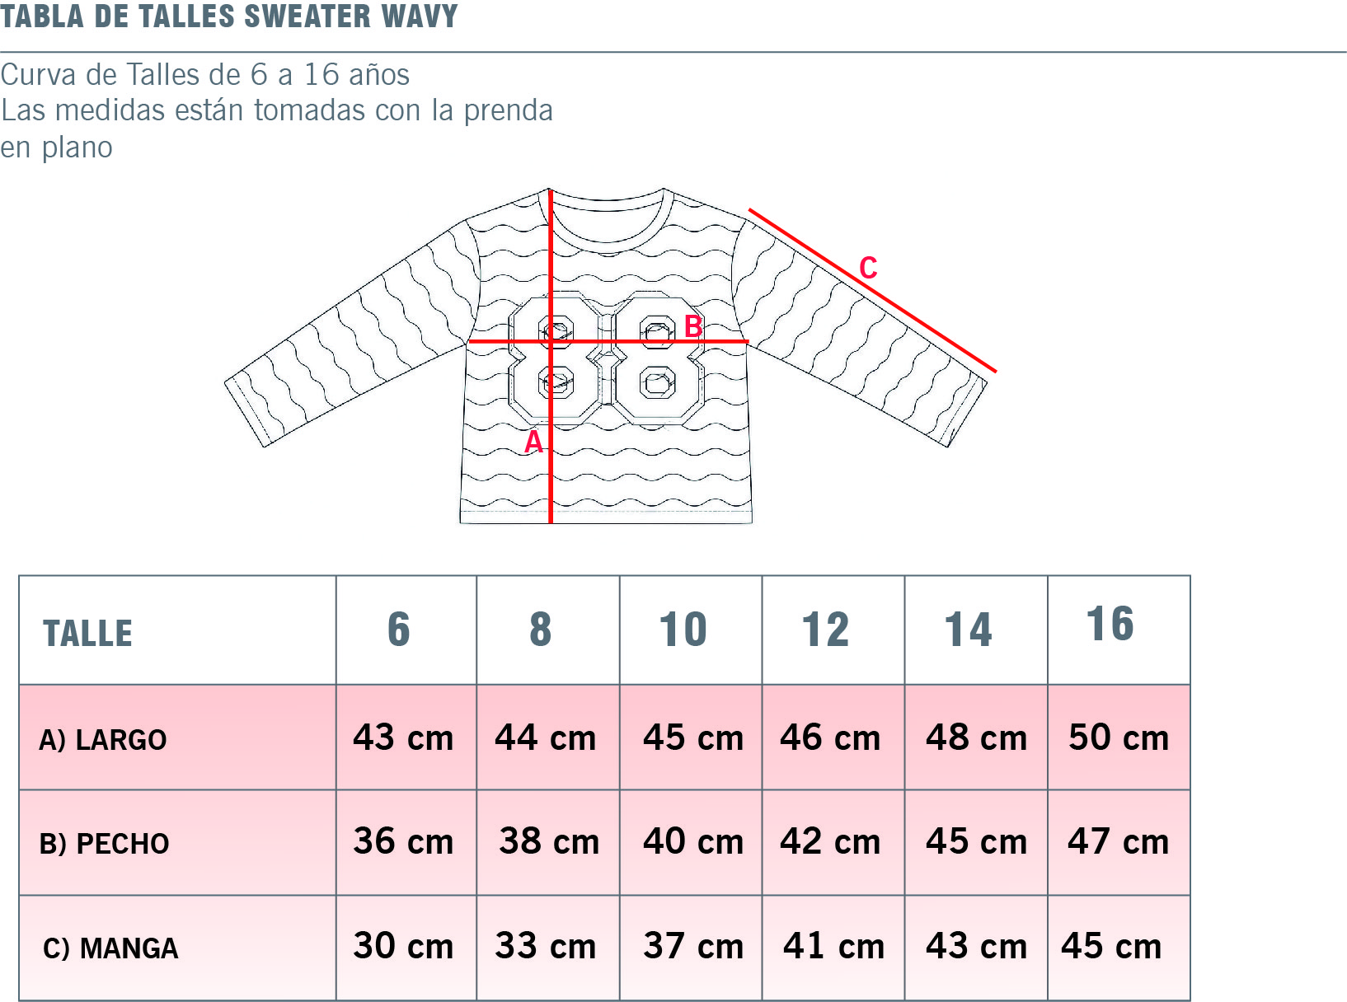Click the TALLE header cell
This screenshot has width=1347, height=1002.
(x=177, y=630)
